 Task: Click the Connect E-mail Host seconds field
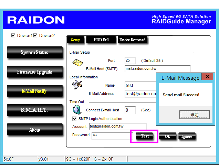point(130,110)
